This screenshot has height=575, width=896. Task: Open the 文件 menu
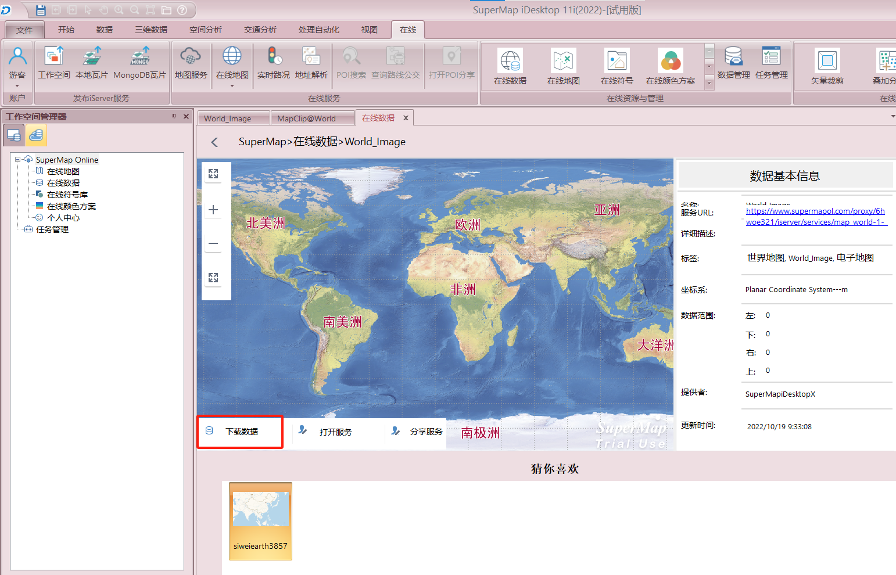coord(24,30)
